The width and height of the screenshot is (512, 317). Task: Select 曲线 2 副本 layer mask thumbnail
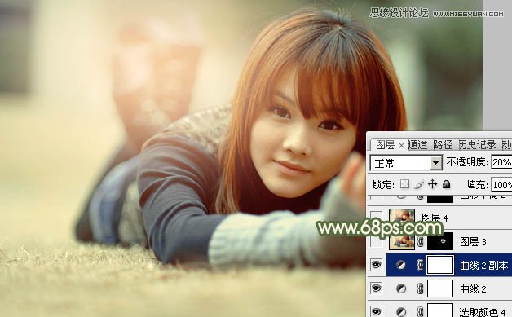440,265
